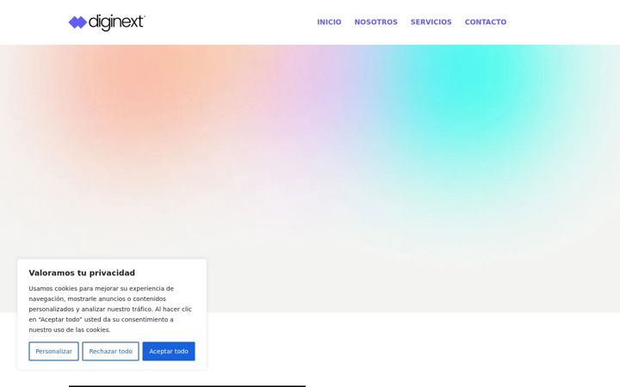
Task: Accept cookies with Aceptar todo
Action: (x=169, y=351)
